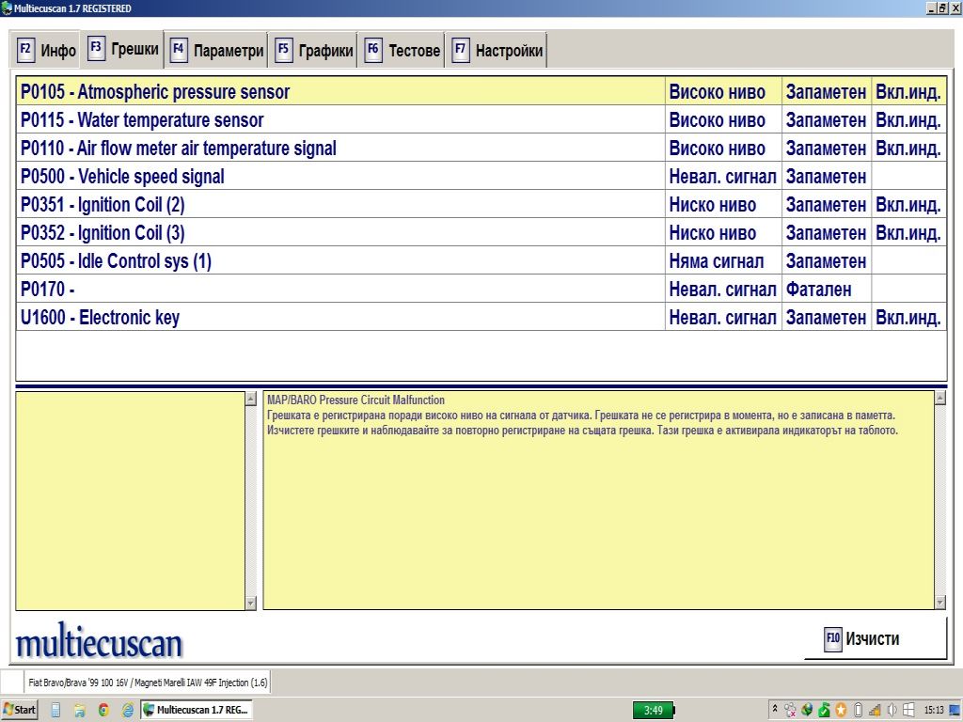963x722 pixels.
Task: Open the folder icon in quick launch
Action: coord(80,710)
